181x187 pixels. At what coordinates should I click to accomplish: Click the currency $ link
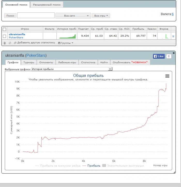point(173,14)
